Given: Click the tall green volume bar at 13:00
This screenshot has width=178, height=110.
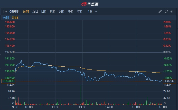Looking at the screenshot, I should (81, 95).
